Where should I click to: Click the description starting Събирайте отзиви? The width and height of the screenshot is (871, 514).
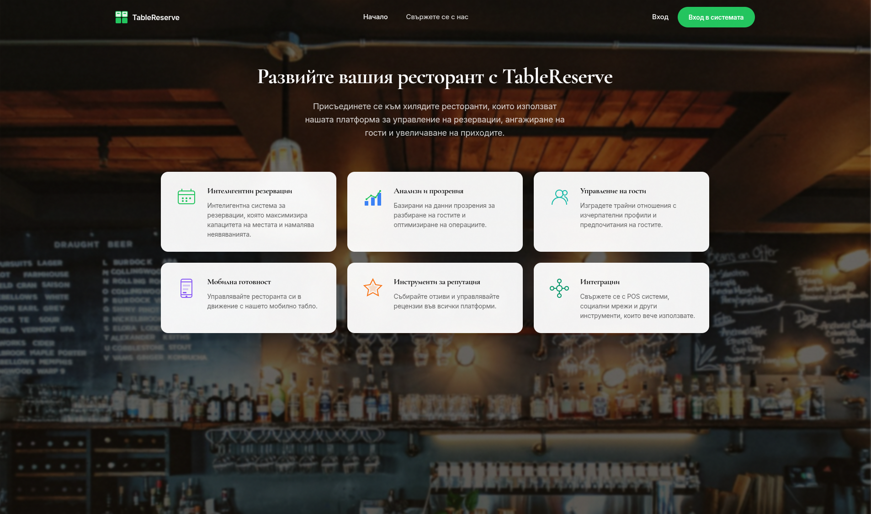coord(446,302)
